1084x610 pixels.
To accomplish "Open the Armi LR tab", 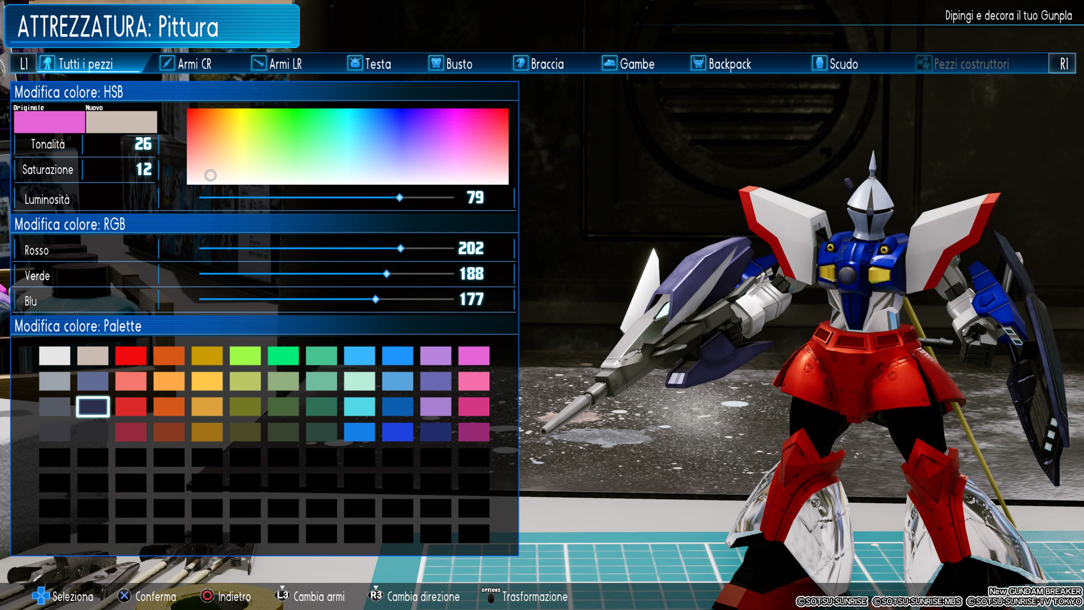I will point(276,64).
